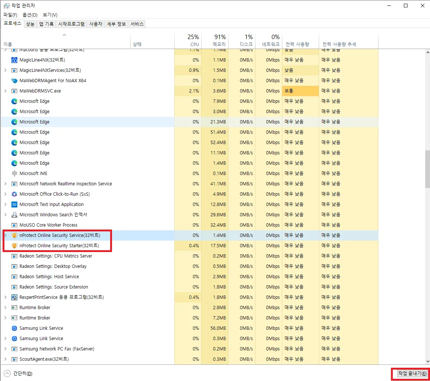Viewport: 430px width, 381px height.
Task: Open the 파일(F) menu
Action: pos(10,15)
